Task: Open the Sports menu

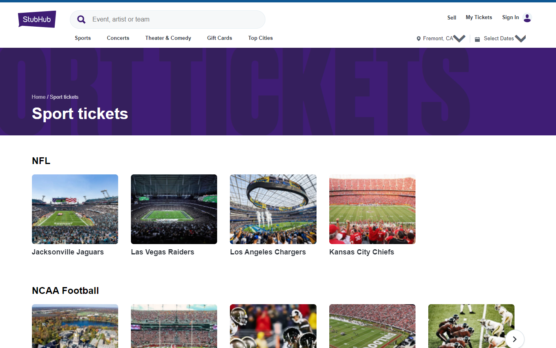Action: pos(83,38)
